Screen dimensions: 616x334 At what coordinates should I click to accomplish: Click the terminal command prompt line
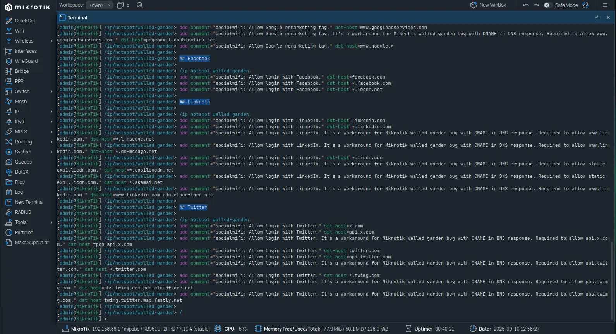[232, 319]
